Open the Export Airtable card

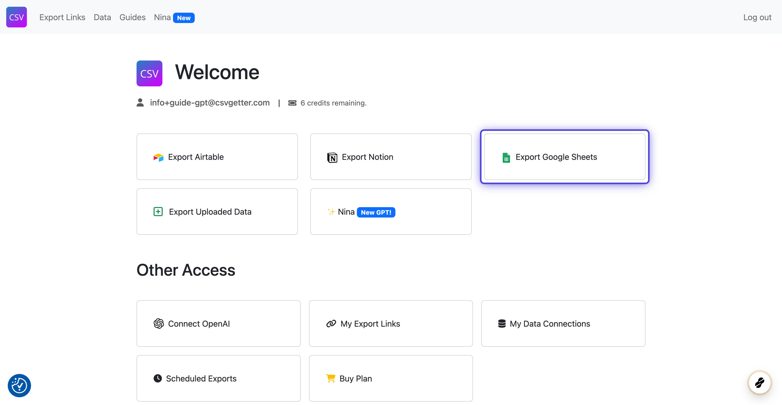217,157
